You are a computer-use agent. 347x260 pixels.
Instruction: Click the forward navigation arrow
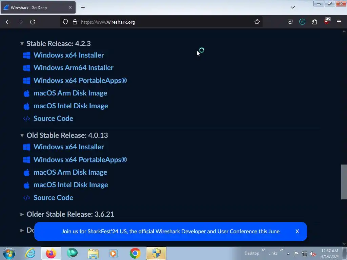tap(20, 22)
